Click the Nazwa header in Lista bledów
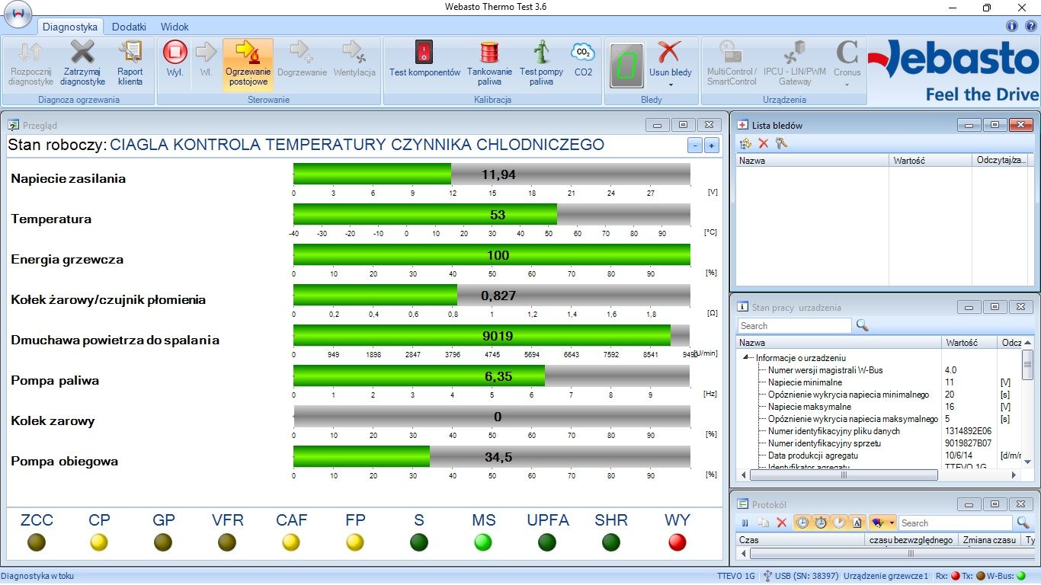 tap(812, 161)
